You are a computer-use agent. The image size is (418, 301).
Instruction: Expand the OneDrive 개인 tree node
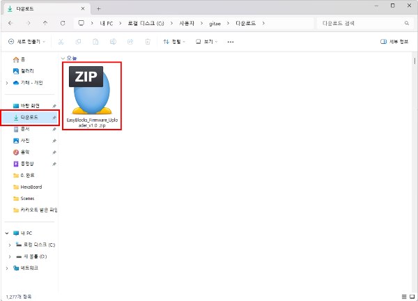(x=7, y=83)
